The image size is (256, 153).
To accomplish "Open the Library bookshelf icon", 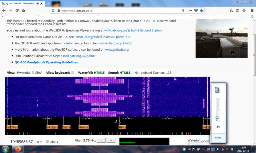I will tap(231, 10).
